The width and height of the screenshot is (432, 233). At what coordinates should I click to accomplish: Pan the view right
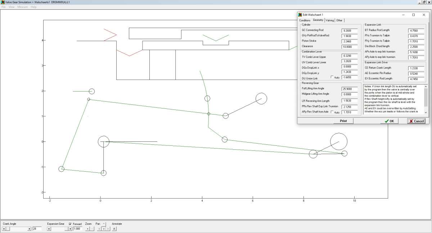click(108, 229)
